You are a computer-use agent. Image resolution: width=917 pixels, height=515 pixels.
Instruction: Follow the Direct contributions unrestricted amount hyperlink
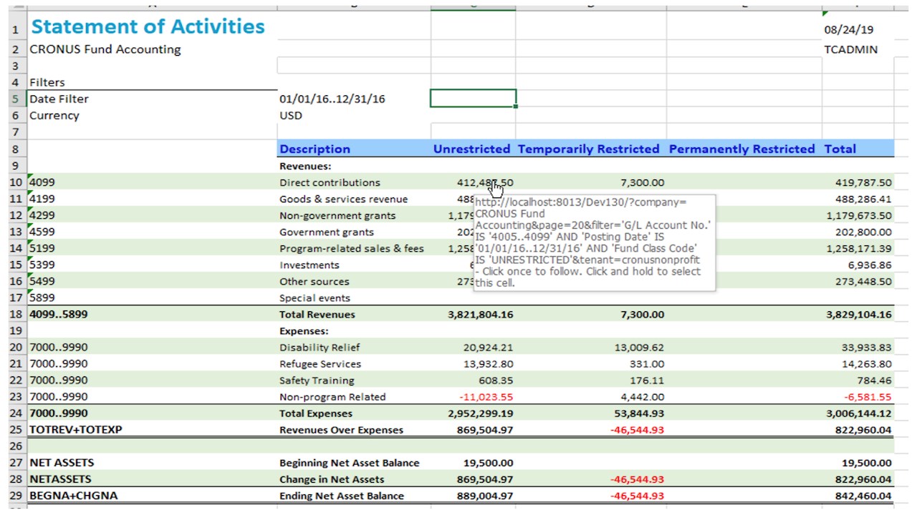click(485, 182)
